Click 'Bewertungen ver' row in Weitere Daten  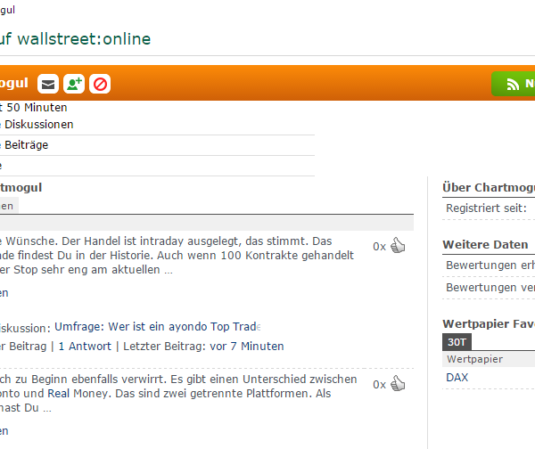tap(490, 287)
